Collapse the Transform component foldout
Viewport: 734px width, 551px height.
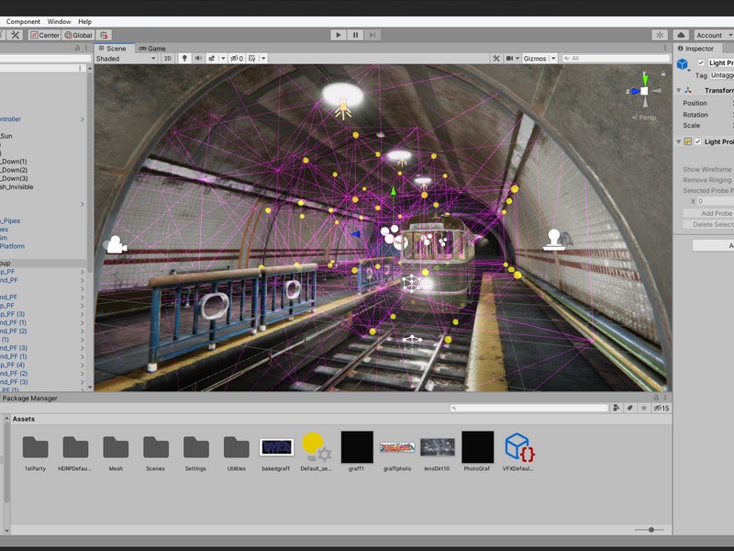677,90
